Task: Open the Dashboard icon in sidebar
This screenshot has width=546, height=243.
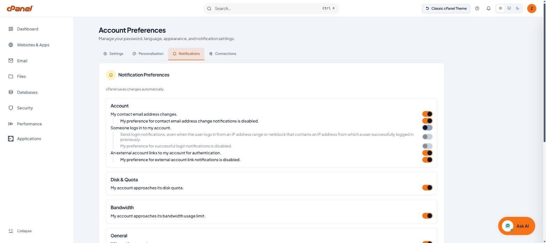Action: 11,29
